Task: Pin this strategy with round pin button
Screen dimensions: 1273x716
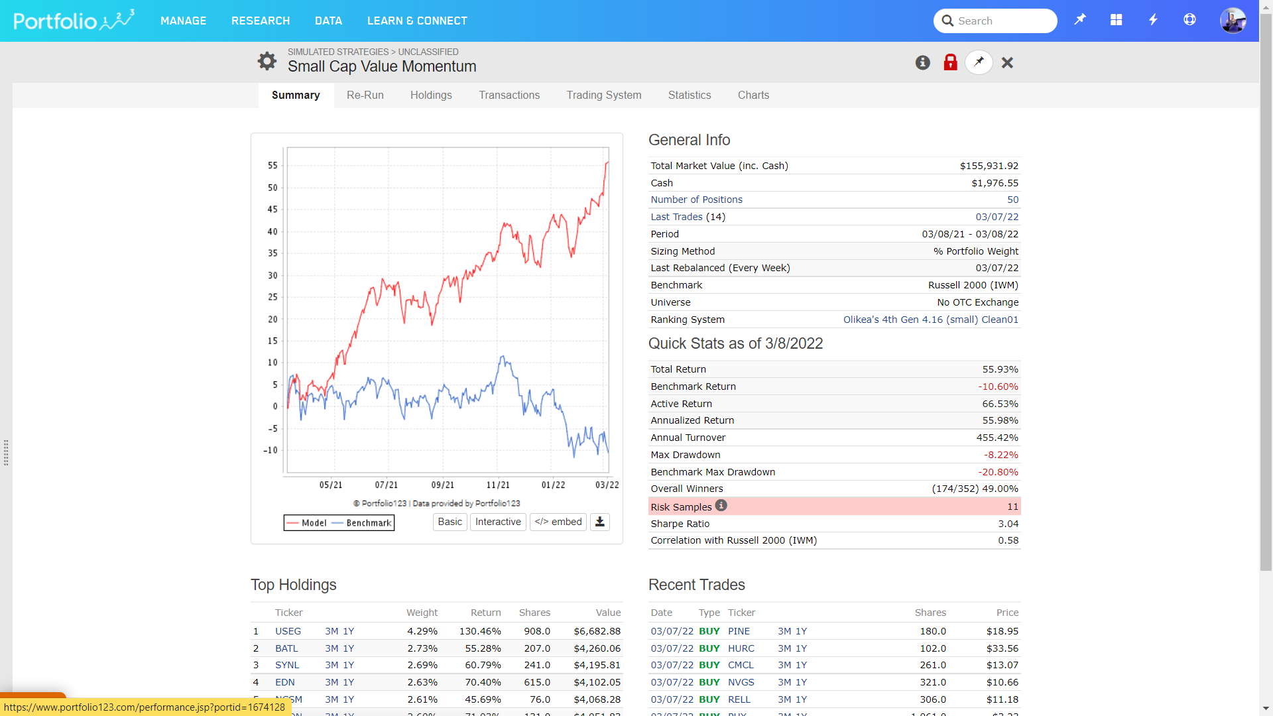Action: [x=979, y=62]
